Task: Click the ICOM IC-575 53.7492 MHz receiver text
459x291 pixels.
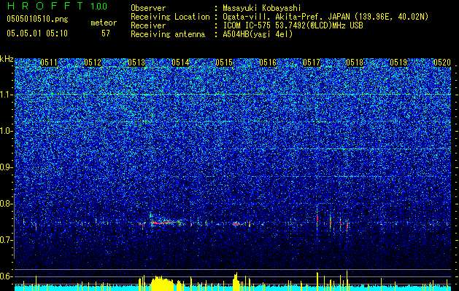Action: (293, 25)
